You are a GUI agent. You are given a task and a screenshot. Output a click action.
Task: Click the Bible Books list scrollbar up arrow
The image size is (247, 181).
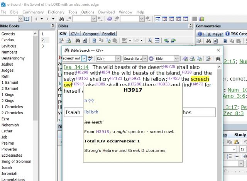[x=35, y=34]
